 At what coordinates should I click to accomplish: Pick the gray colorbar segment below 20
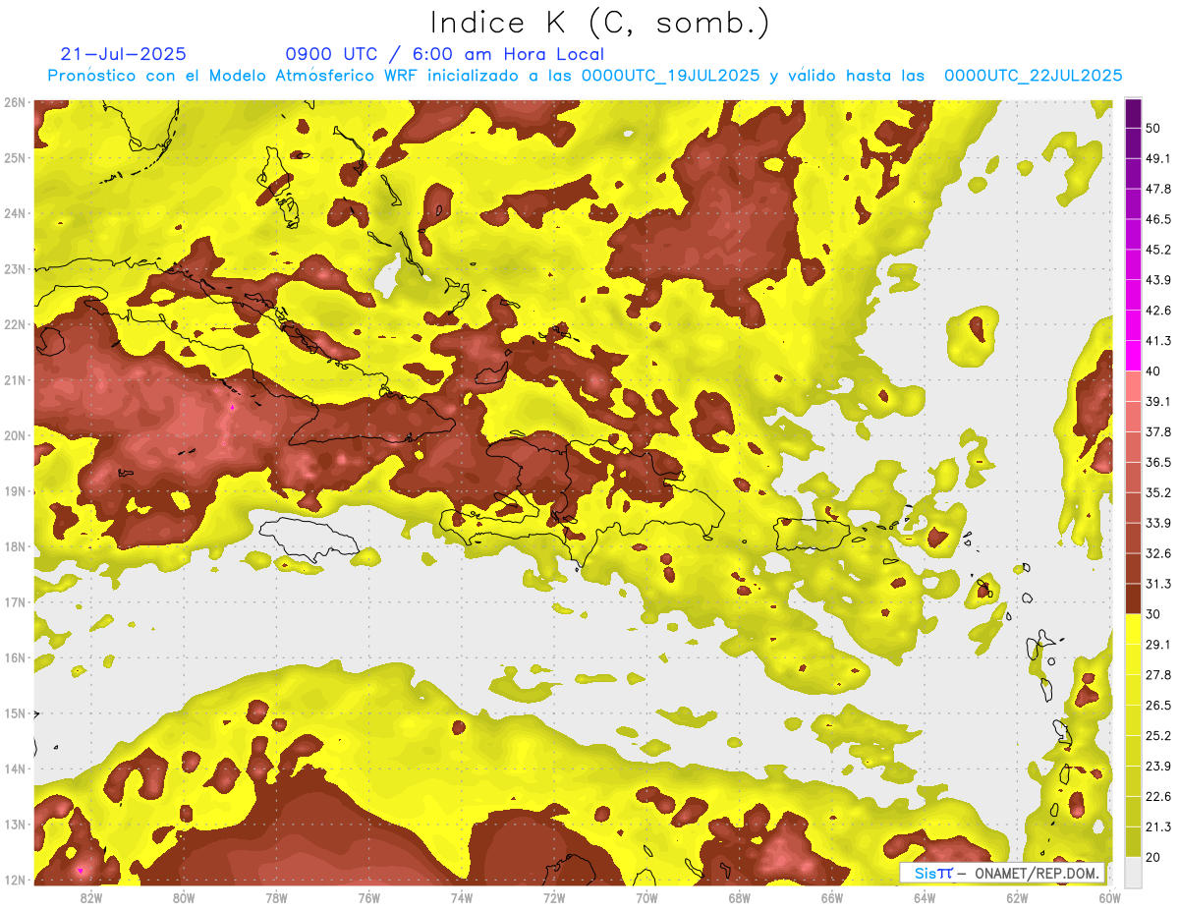(1133, 872)
